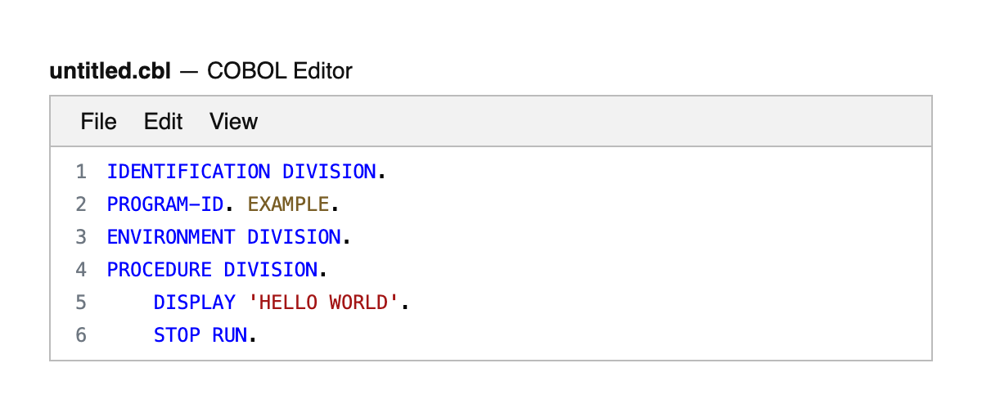Select line number 5 in the gutter
Screen dimensions: 982x417
click(80, 303)
